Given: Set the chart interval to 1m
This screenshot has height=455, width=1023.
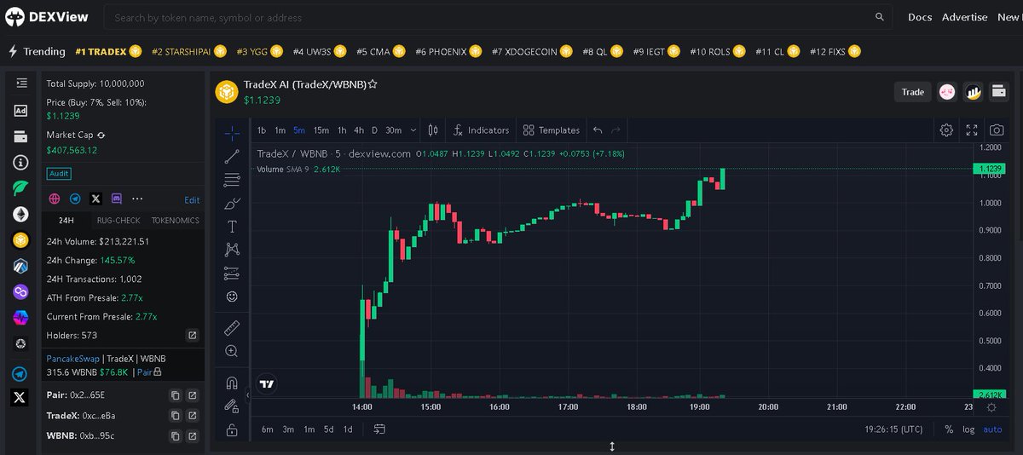Looking at the screenshot, I should 280,130.
